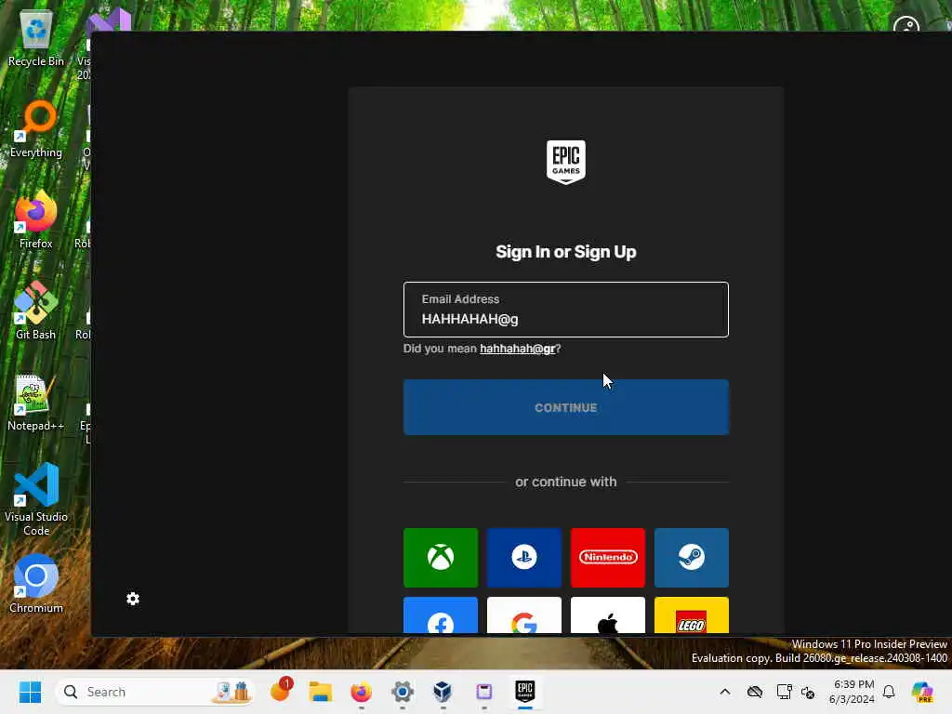Sign in with Apple button
The width and height of the screenshot is (952, 714).
pos(608,615)
